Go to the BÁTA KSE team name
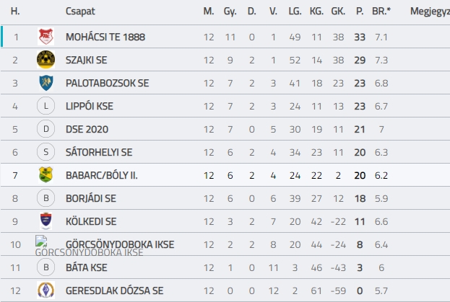The image size is (450, 302). tap(87, 267)
